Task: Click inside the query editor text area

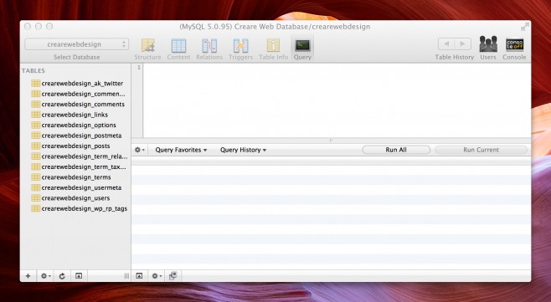Action: (x=337, y=100)
